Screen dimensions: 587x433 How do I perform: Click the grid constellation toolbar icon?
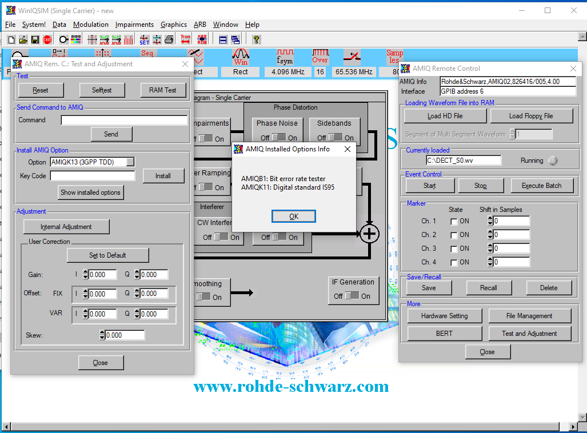pyautogui.click(x=92, y=39)
